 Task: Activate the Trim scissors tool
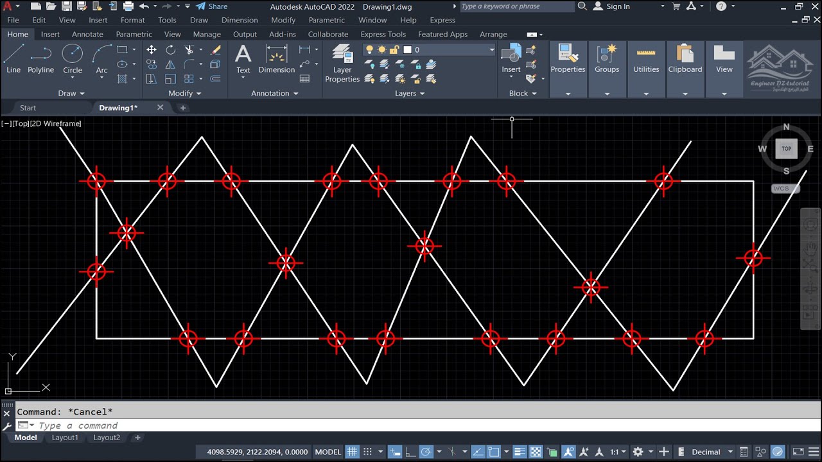pos(189,49)
